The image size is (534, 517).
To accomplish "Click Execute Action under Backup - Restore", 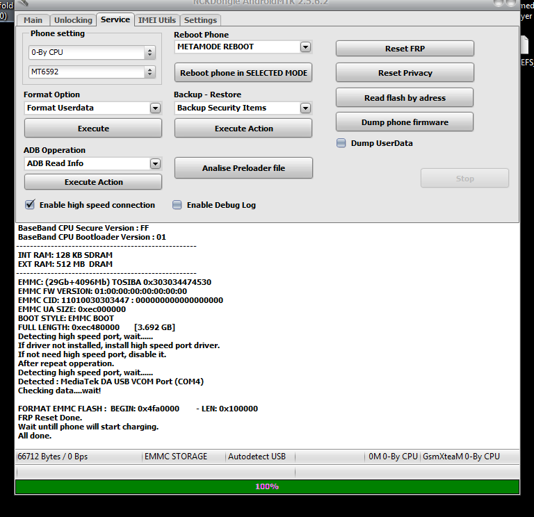I will (243, 129).
